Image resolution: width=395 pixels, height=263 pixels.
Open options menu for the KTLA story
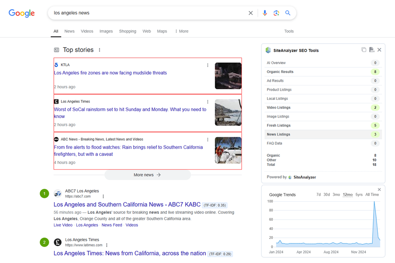(x=208, y=65)
